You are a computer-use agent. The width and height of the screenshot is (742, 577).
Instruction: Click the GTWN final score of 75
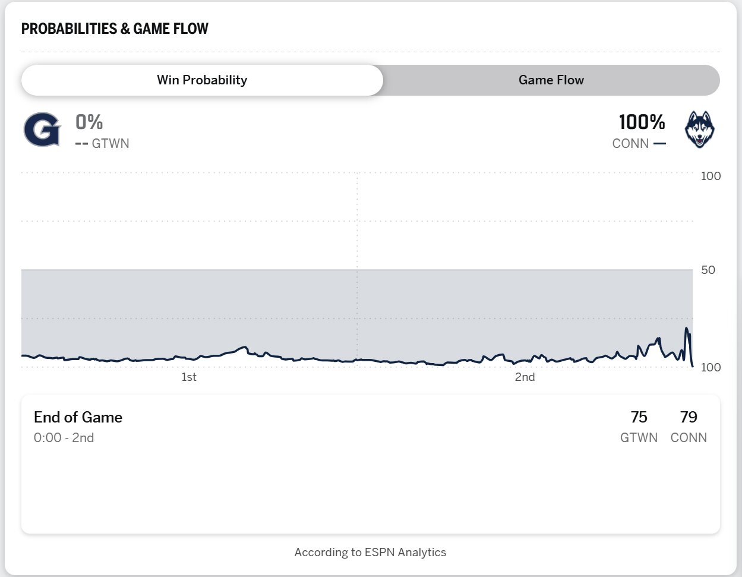click(x=639, y=417)
